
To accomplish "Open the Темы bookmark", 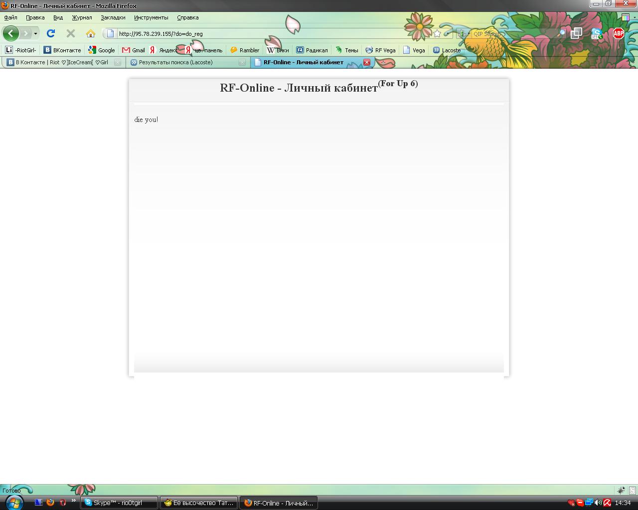I will click(x=346, y=50).
